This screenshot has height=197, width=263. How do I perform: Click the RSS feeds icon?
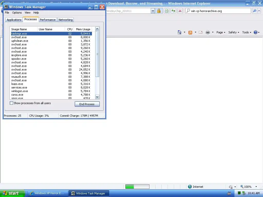tap(190, 33)
